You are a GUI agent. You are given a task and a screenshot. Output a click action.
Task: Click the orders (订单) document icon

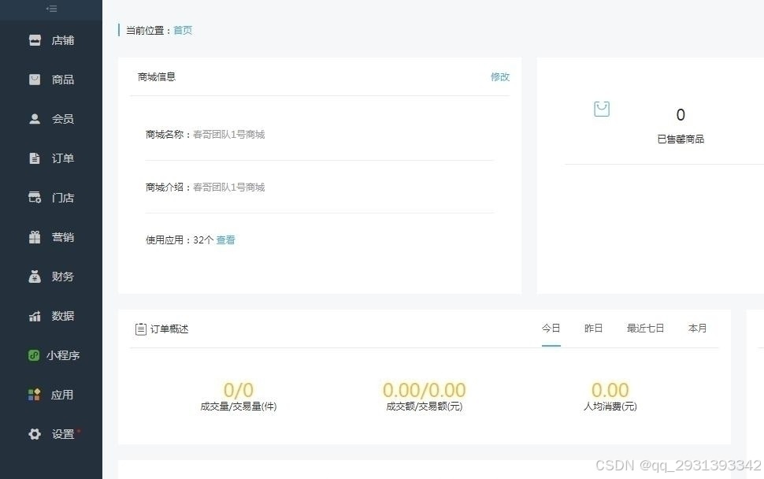[x=35, y=158]
